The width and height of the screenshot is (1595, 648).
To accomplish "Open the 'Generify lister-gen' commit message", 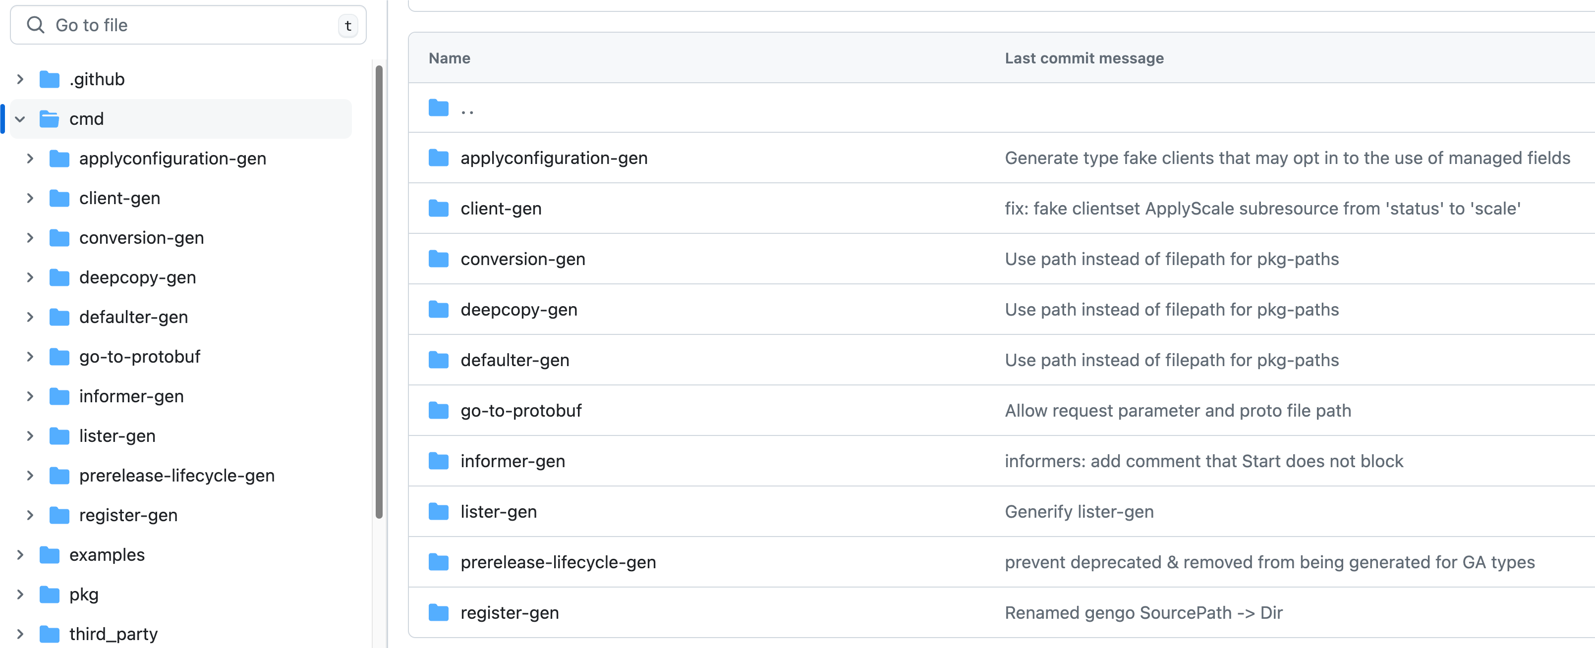I will pos(1079,512).
